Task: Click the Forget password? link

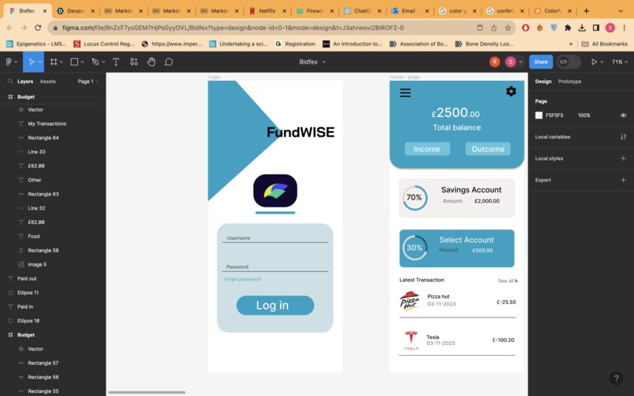Action: [242, 279]
